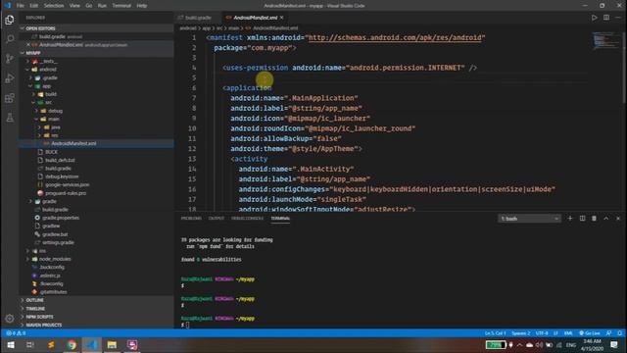
Task: Expand the java folder under main
Action: tap(96, 126)
